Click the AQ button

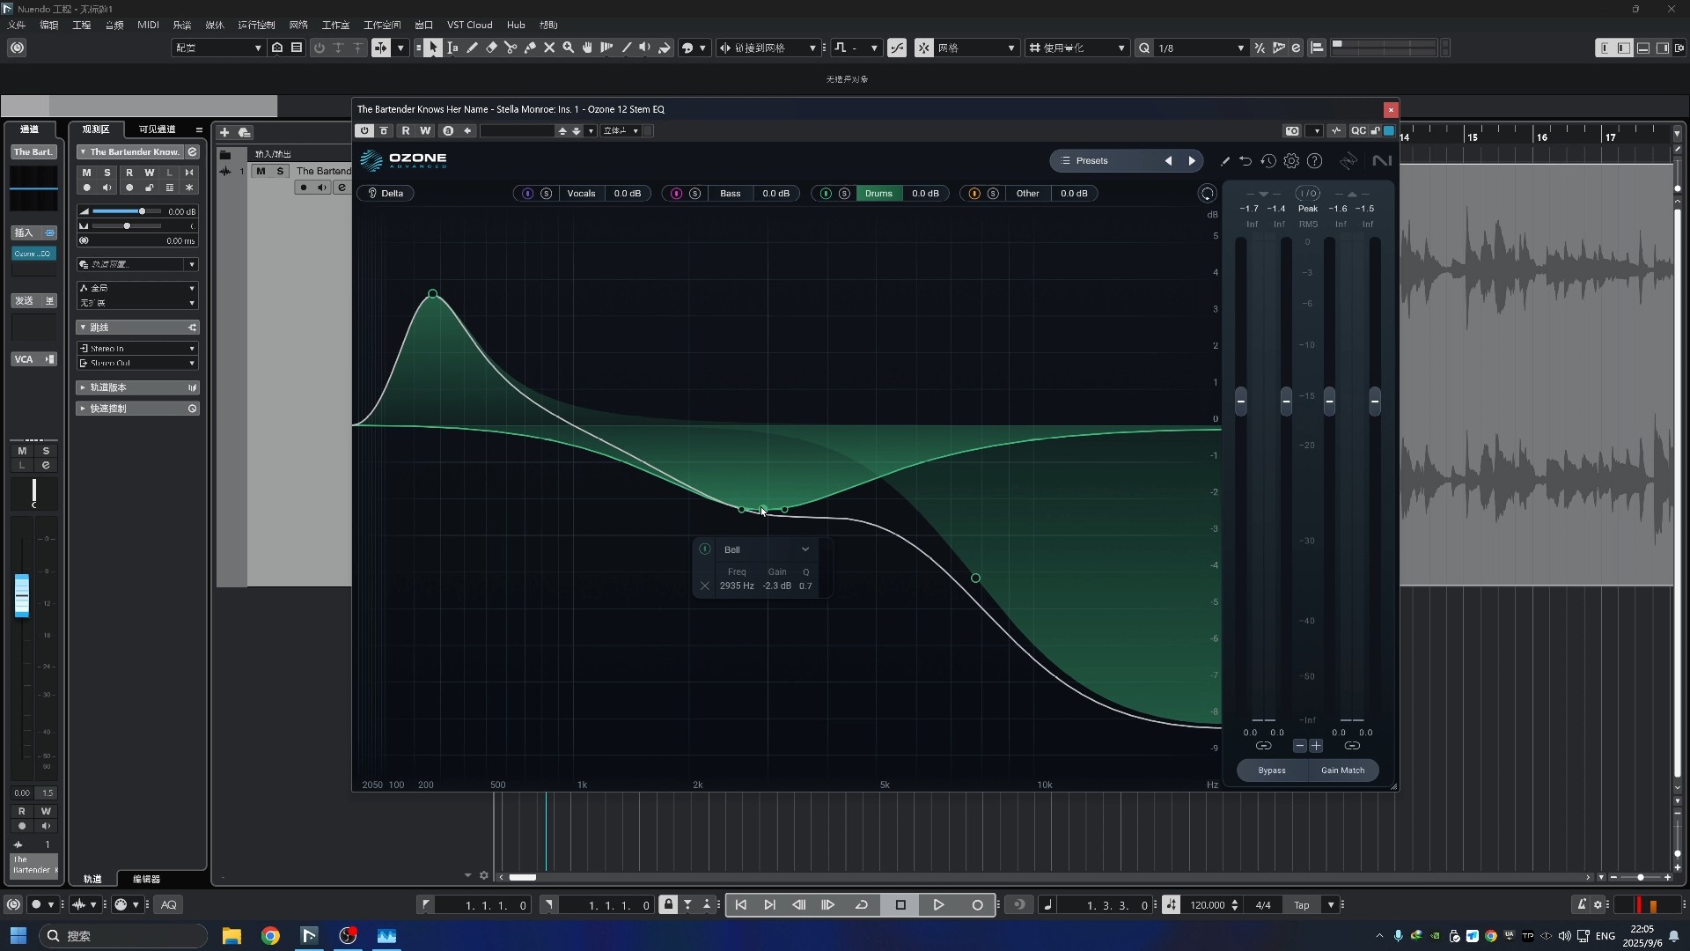click(x=168, y=905)
